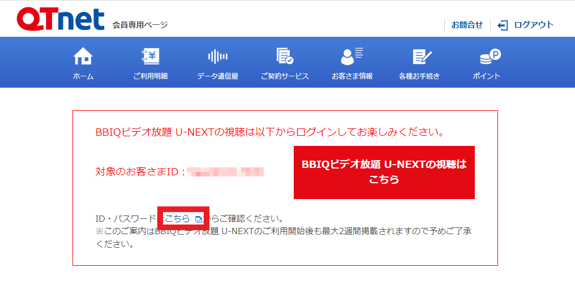Select the お客さま情報 menu label
575x302 pixels.
352,76
